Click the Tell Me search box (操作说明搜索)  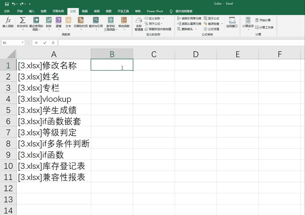(x=184, y=11)
